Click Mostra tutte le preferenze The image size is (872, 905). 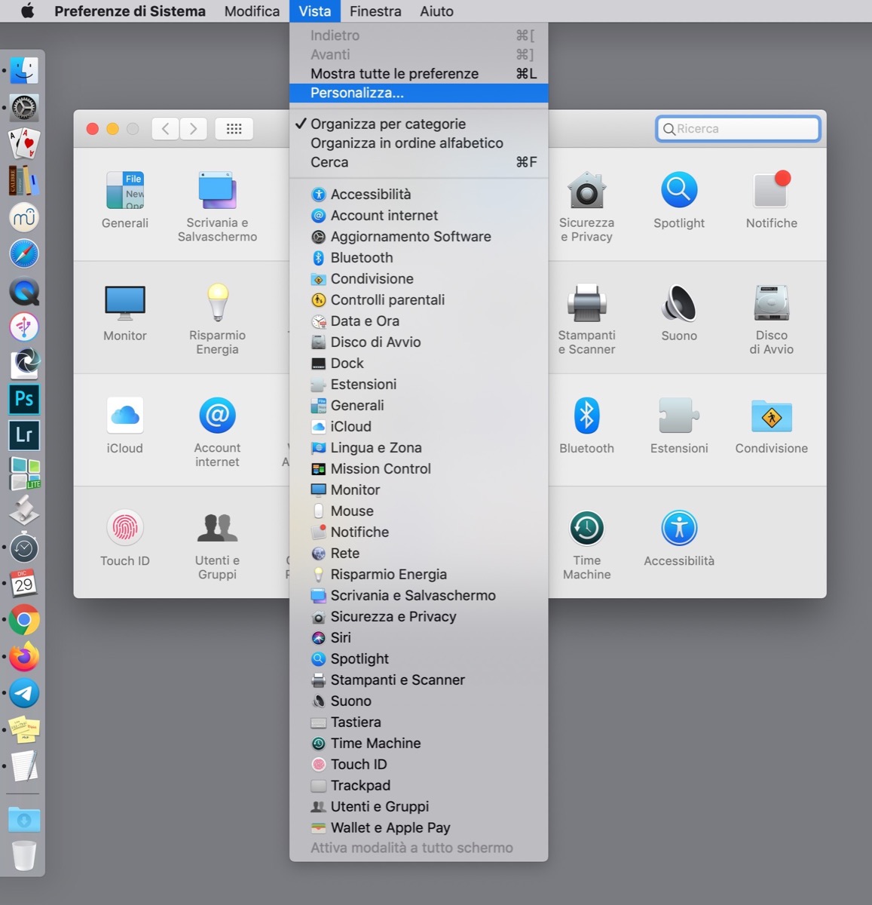pos(394,74)
